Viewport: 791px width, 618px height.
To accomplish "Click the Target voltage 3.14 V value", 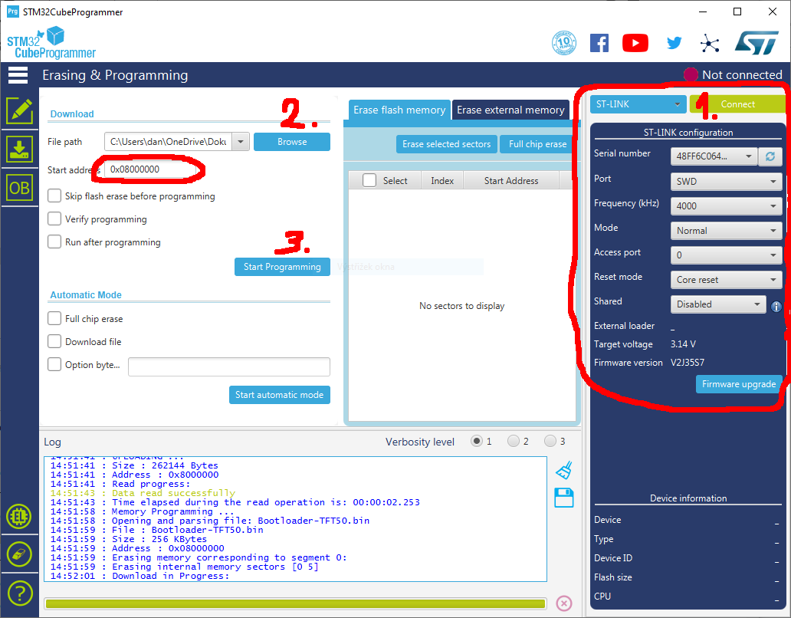I will pyautogui.click(x=683, y=344).
